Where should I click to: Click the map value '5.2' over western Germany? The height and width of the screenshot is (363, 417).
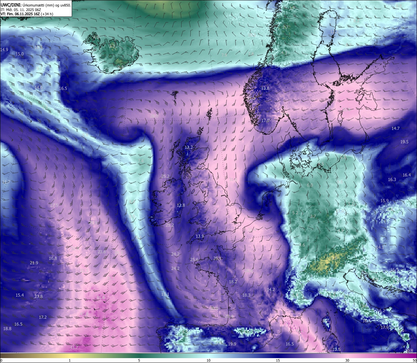(x=295, y=213)
